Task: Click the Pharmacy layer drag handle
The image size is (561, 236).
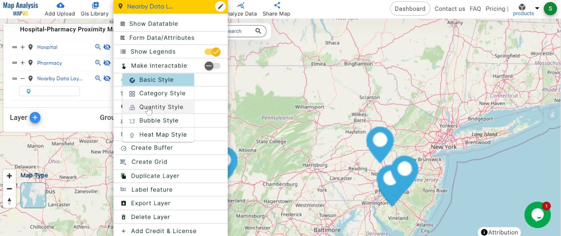Action: click(14, 63)
